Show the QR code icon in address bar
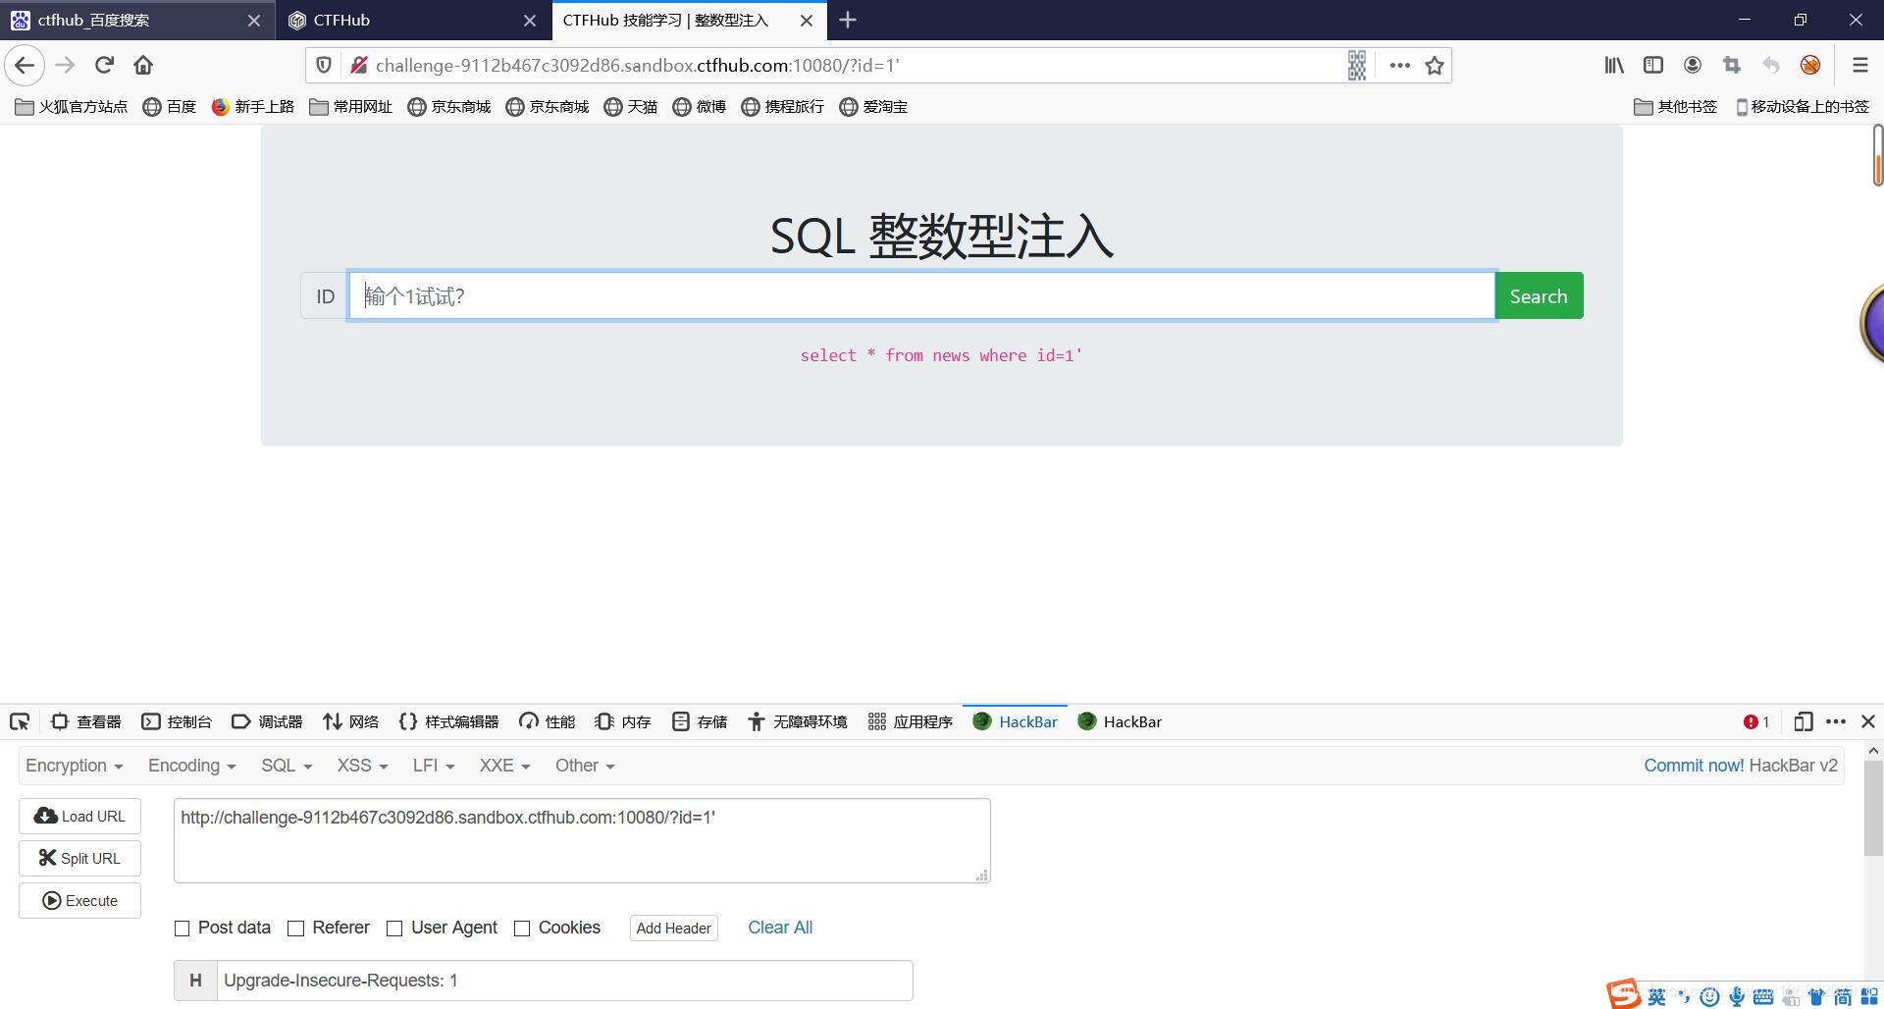The image size is (1884, 1009). pyautogui.click(x=1357, y=66)
